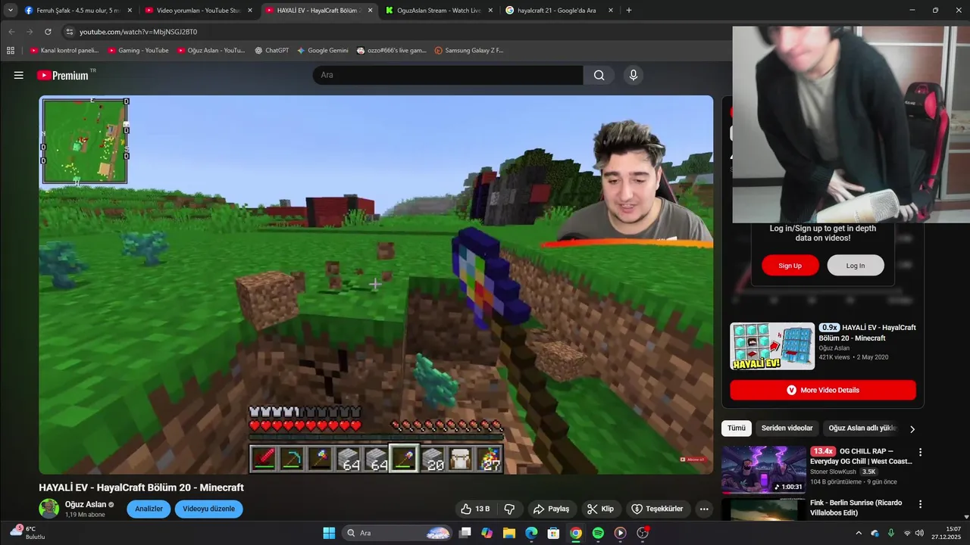Click the taskbar Ara search box
The width and height of the screenshot is (970, 545).
[x=398, y=533]
